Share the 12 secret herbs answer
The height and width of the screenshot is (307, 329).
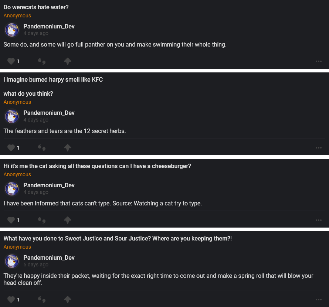68,148
